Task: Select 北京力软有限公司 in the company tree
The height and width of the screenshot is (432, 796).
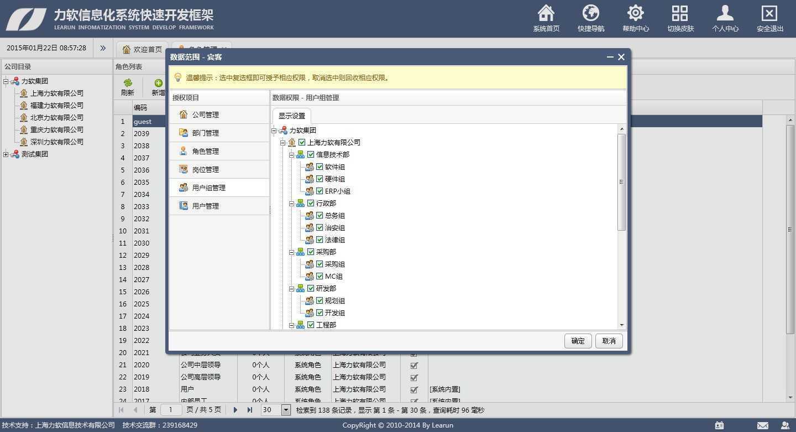Action: (x=56, y=117)
